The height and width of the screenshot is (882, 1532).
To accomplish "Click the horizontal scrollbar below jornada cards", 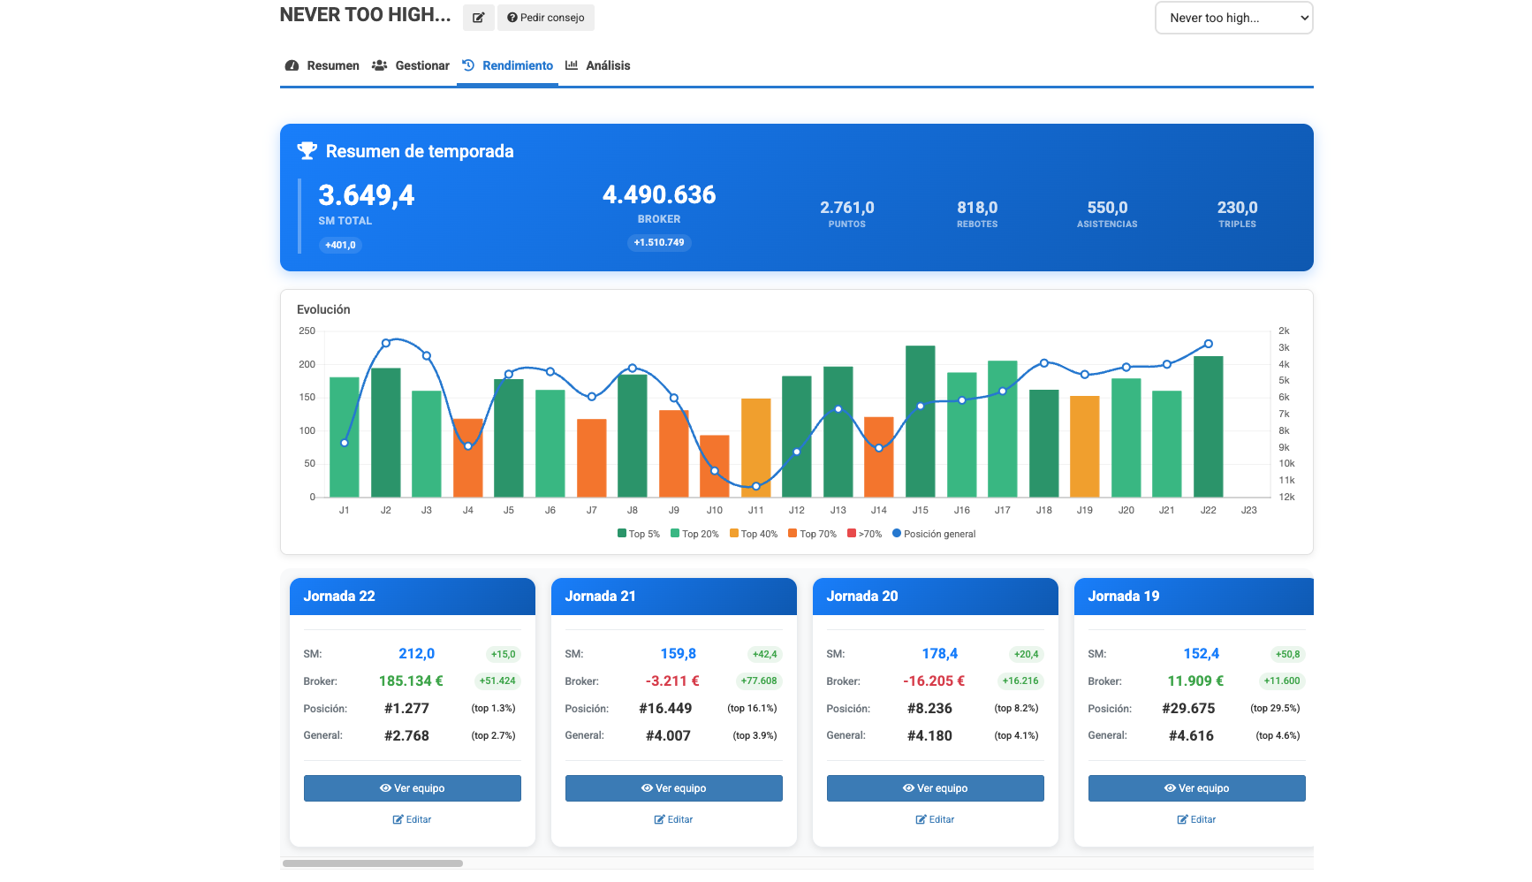I will click(x=372, y=863).
